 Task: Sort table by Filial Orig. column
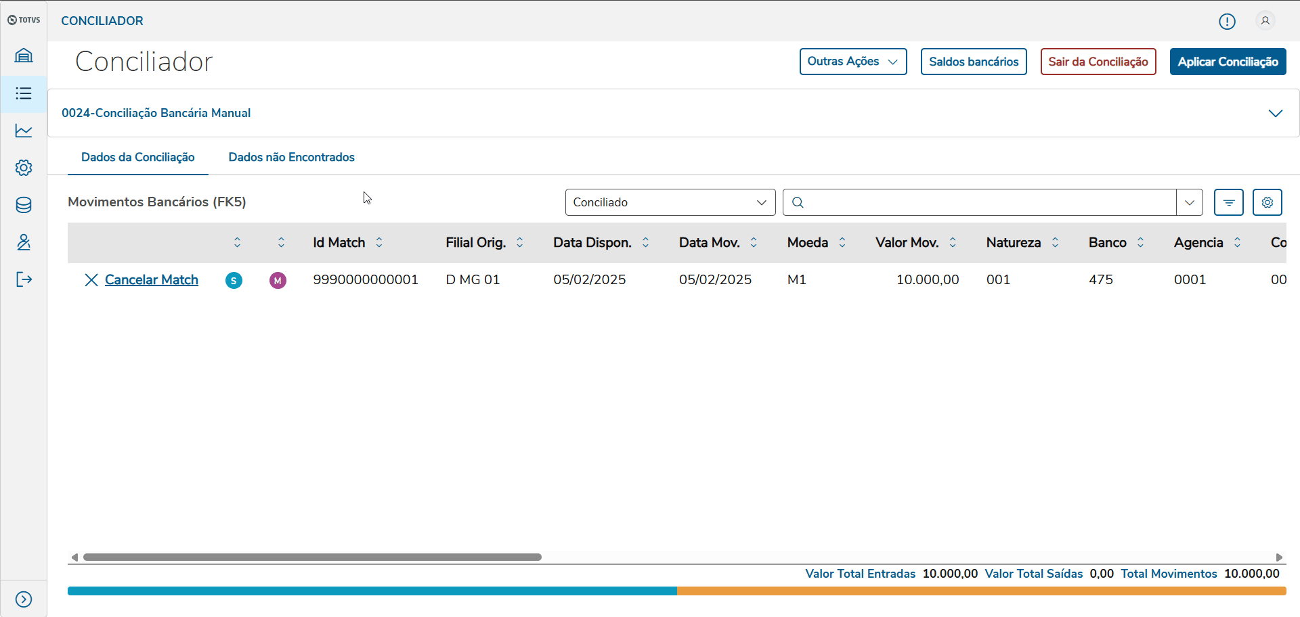click(x=520, y=242)
